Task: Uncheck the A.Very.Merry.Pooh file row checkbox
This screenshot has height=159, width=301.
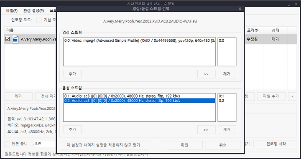Action: point(8,39)
